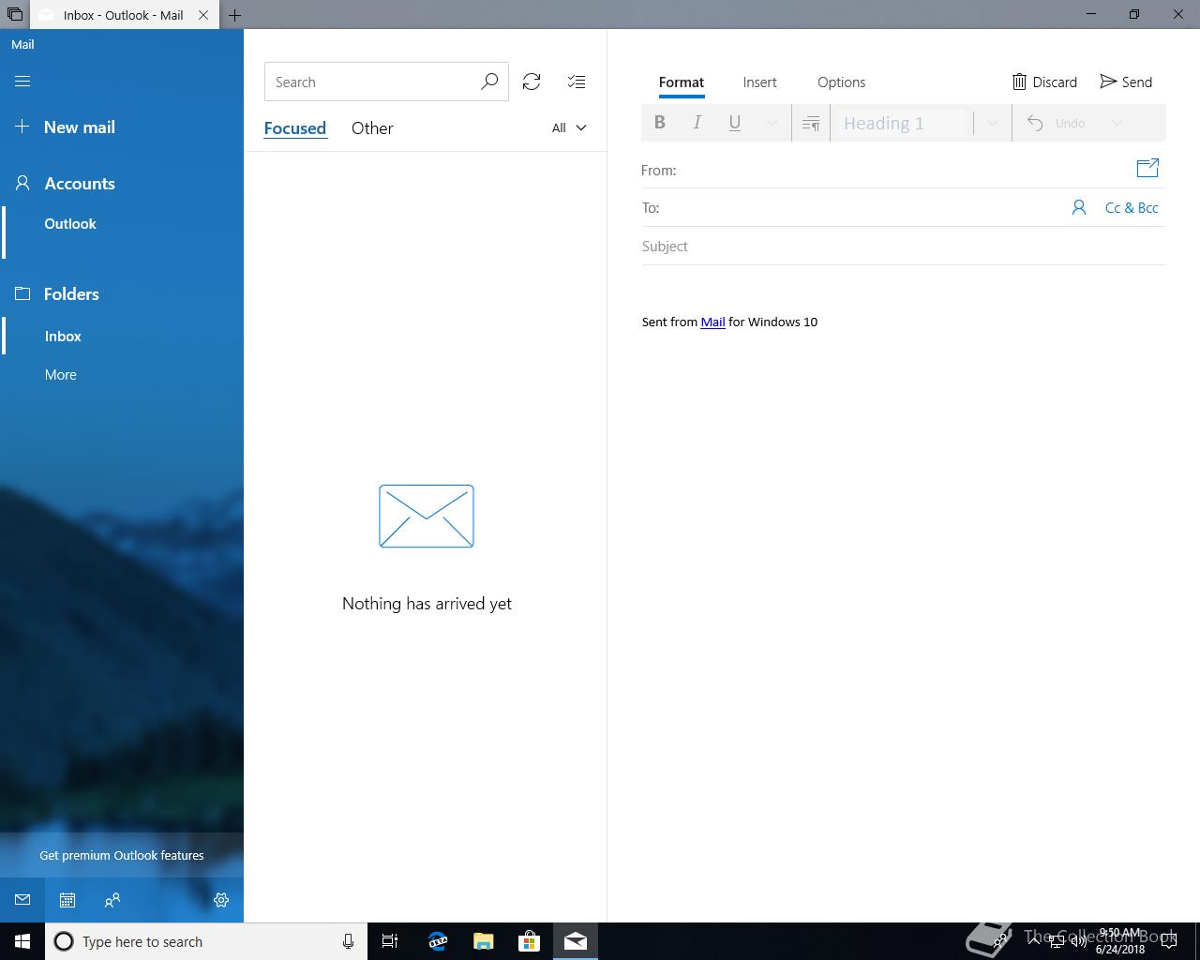Launch Edge browser from taskbar
The image size is (1200, 960).
pyautogui.click(x=437, y=941)
